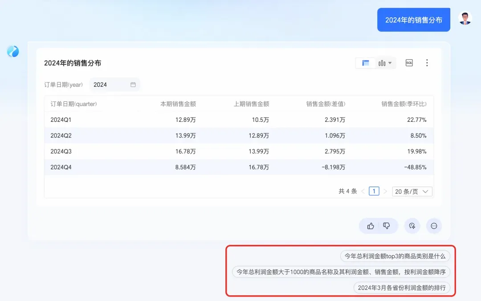Go to the previous page arrow
The image size is (481, 301).
363,191
